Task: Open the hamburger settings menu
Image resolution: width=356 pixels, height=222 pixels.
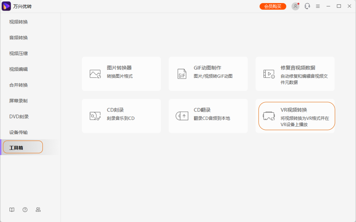Action: (x=318, y=6)
